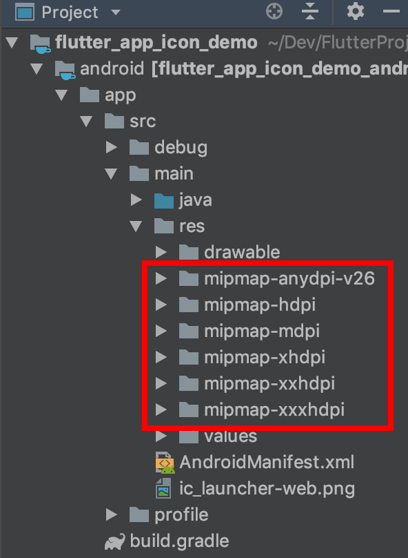
Task: Expand the drawable folder arrow
Action: pos(161,252)
